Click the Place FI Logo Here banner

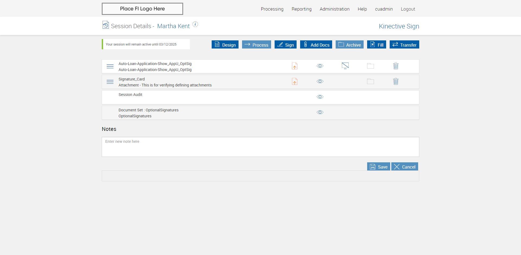(142, 9)
